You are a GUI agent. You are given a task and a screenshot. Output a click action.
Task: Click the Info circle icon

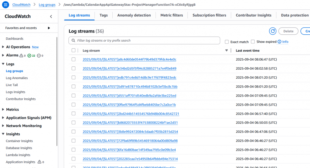279,42
